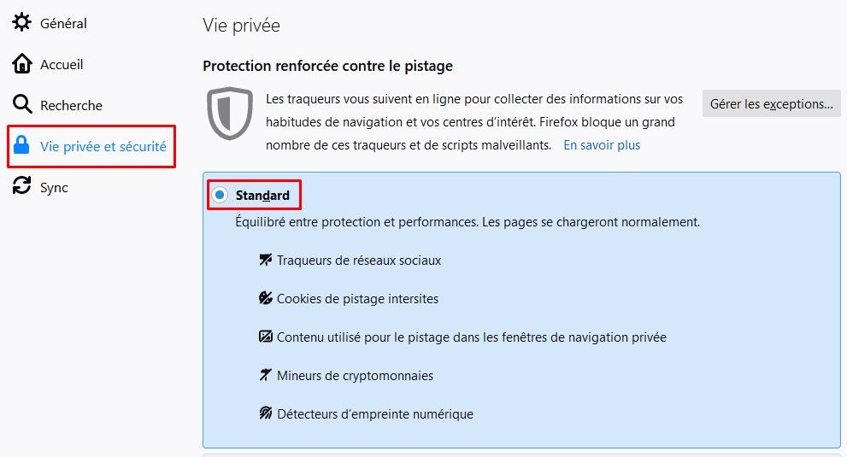Click the cross-site tracking cookies icon
The image size is (847, 457).
click(265, 298)
